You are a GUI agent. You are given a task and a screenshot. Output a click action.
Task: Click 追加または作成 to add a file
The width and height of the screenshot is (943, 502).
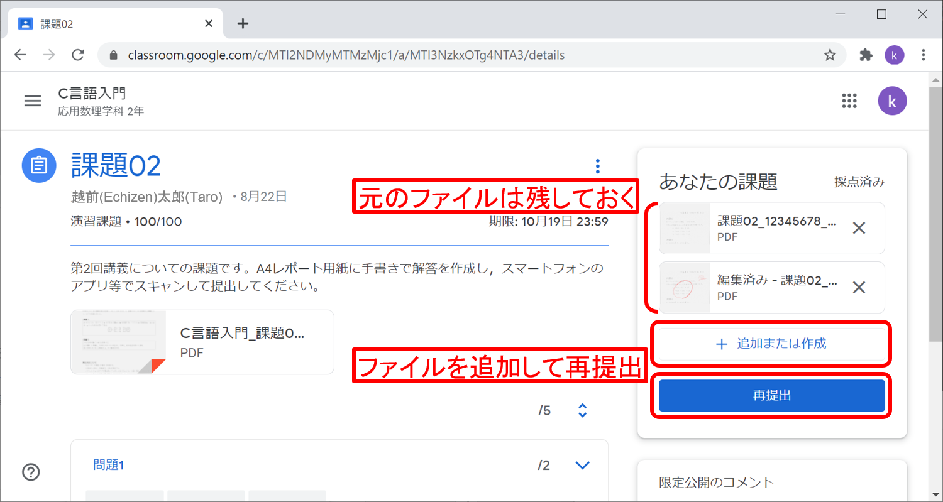tap(772, 344)
